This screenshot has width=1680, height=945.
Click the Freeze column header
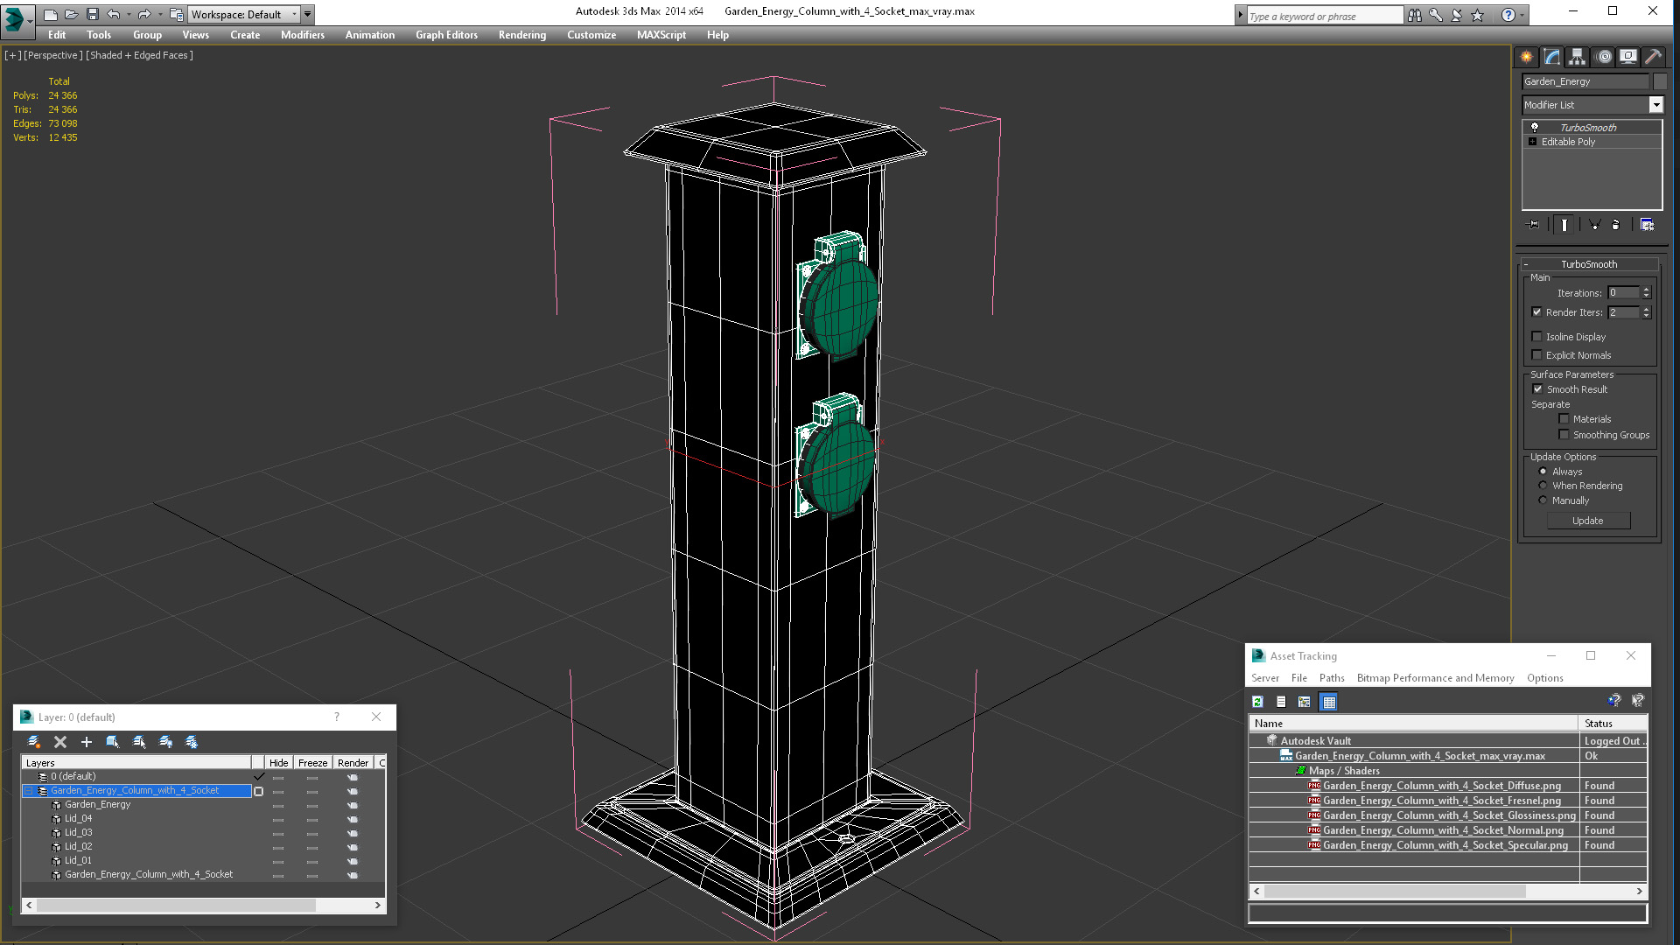[312, 763]
